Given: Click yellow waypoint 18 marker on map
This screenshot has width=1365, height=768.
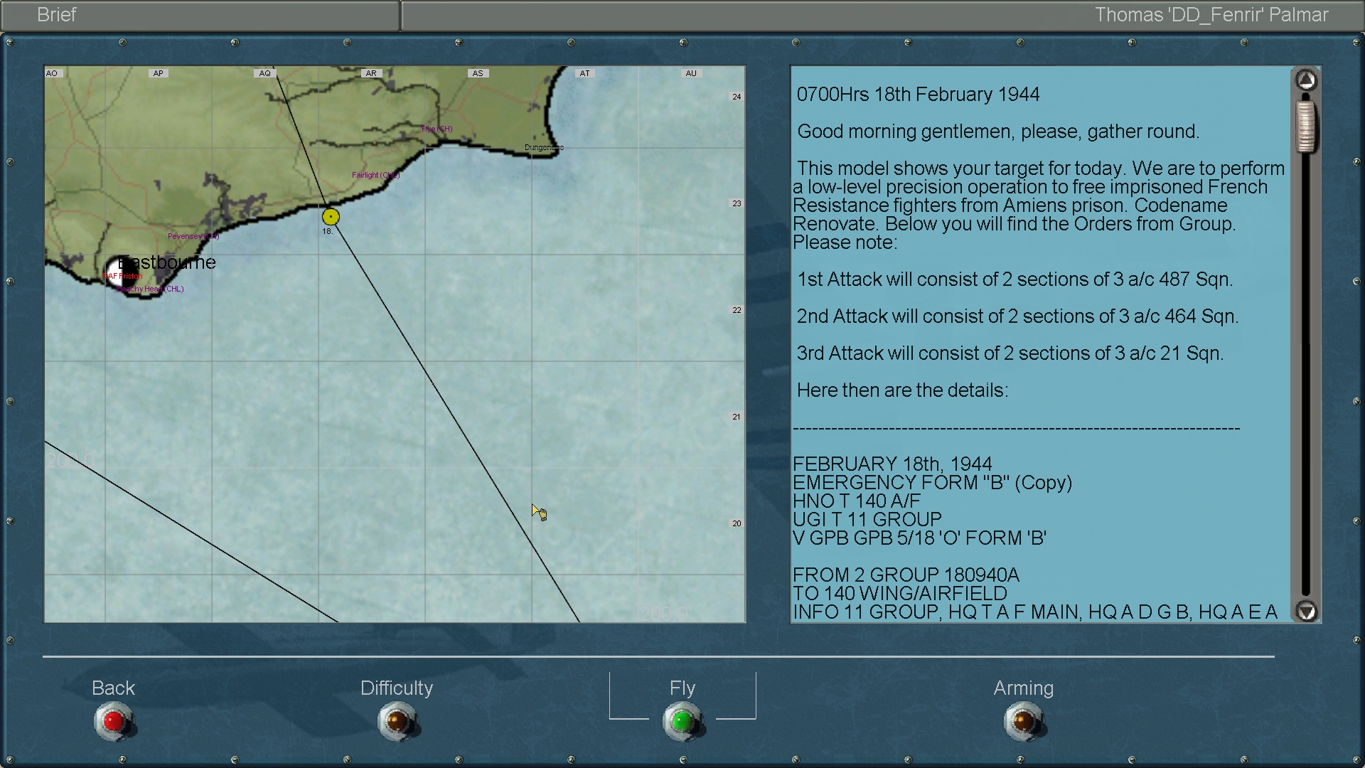Looking at the screenshot, I should coord(331,217).
